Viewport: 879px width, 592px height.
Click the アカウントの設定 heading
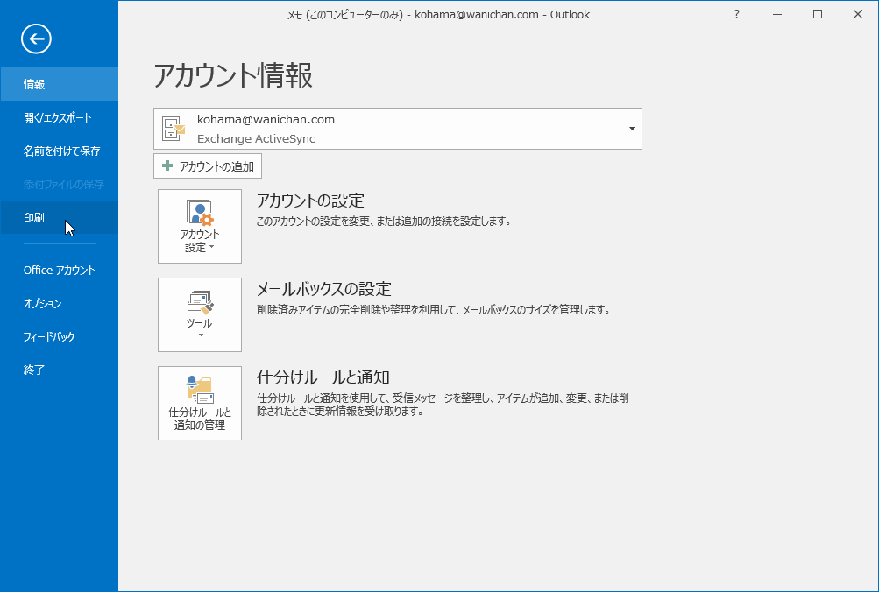click(310, 201)
